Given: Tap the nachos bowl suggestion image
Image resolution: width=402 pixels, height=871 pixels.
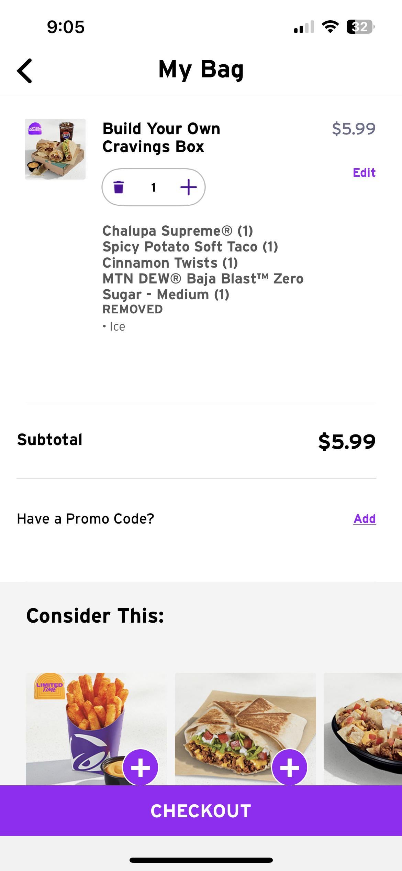Looking at the screenshot, I should [x=364, y=726].
